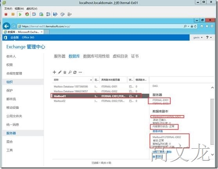
Task: Click details pane scroll down arrow
Action: 212,155
